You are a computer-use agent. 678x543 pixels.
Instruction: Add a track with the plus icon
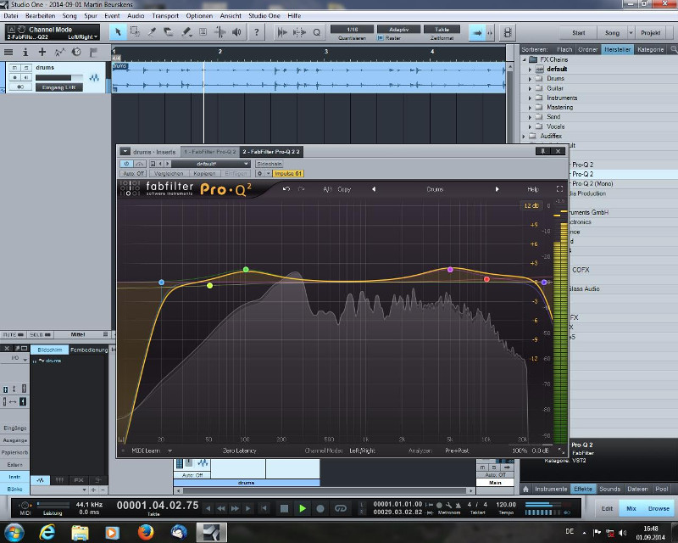tap(42, 53)
